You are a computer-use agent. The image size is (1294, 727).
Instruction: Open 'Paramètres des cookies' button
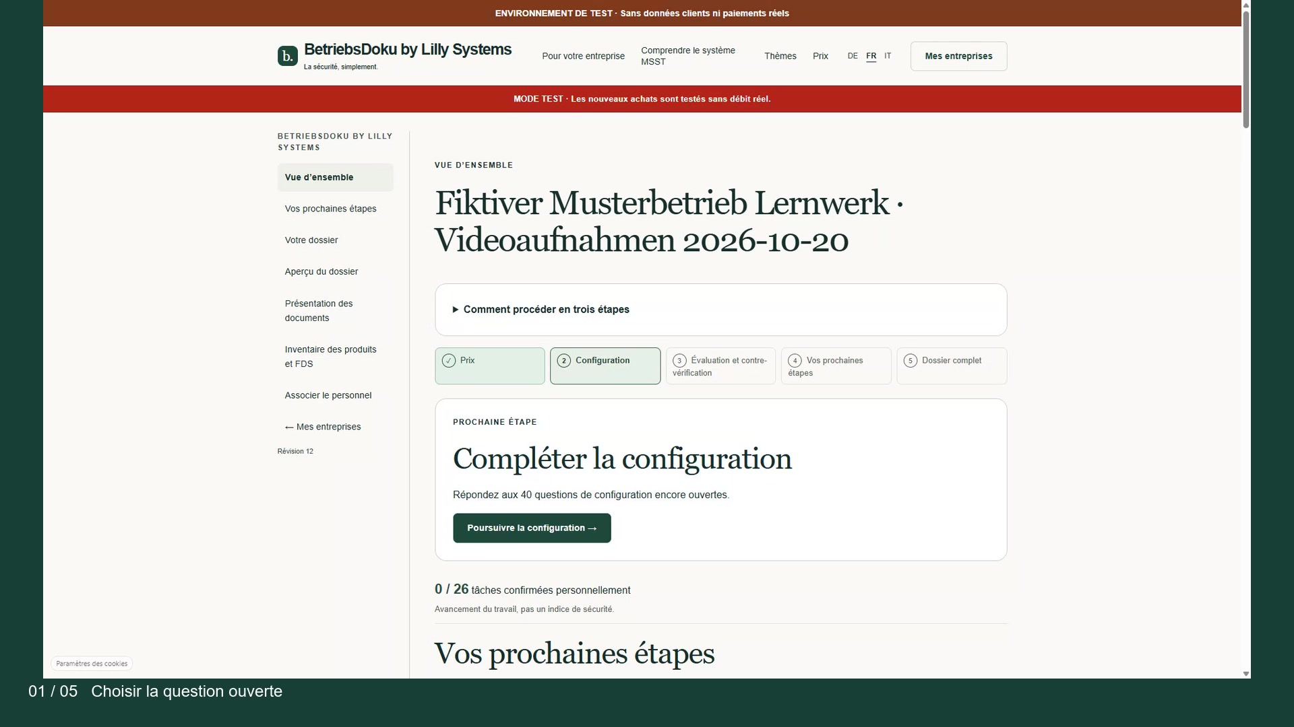click(x=92, y=664)
